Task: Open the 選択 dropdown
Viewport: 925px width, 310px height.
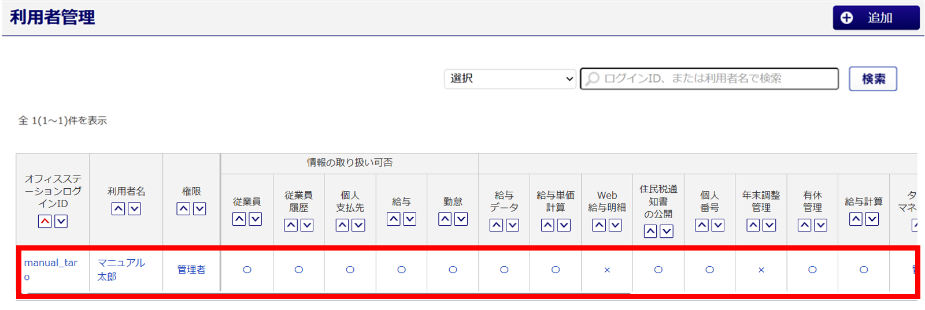Action: (x=510, y=79)
